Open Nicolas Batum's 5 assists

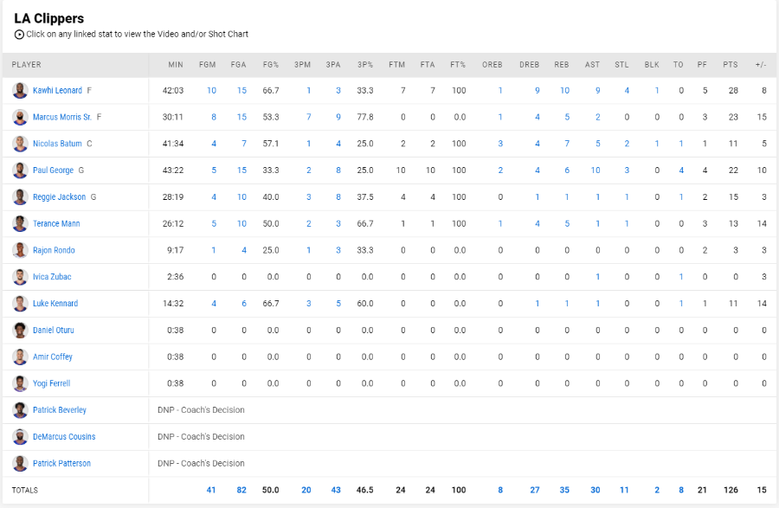[597, 144]
